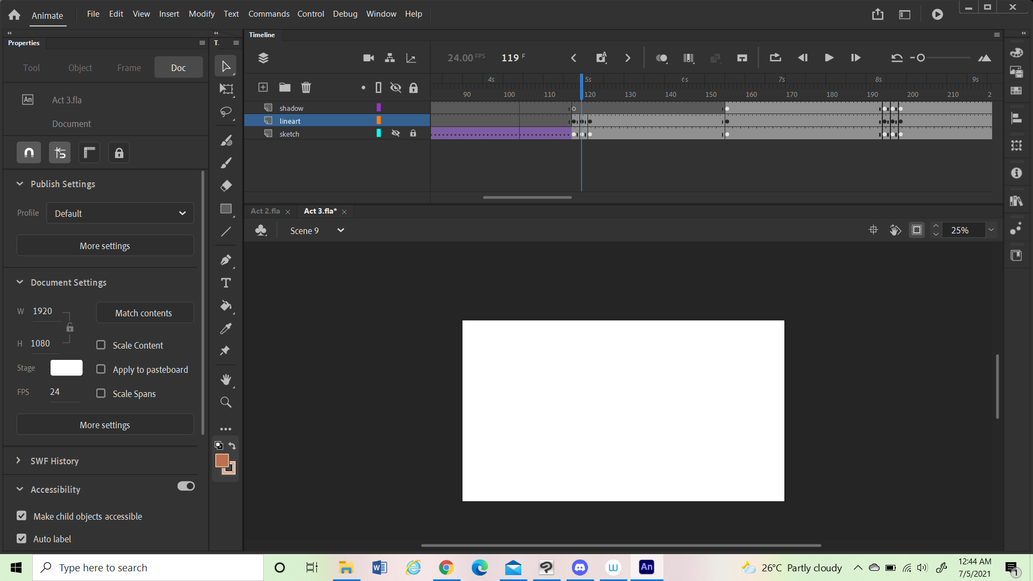Open the Modify menu
Image resolution: width=1033 pixels, height=581 pixels.
201,13
